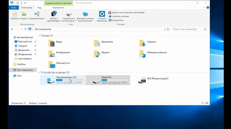The image size is (231, 129).
Task: Click status text Выбран 1 элемент
Action: (38, 103)
